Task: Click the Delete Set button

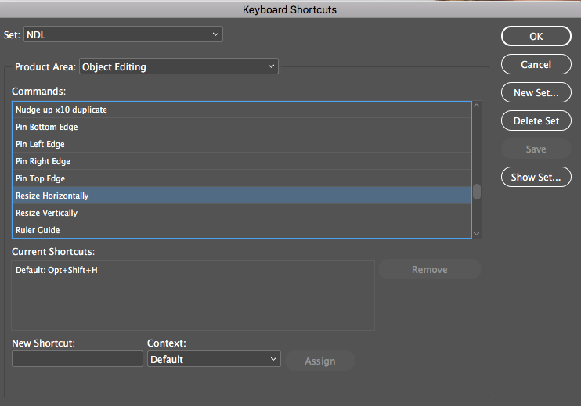Action: click(x=536, y=120)
